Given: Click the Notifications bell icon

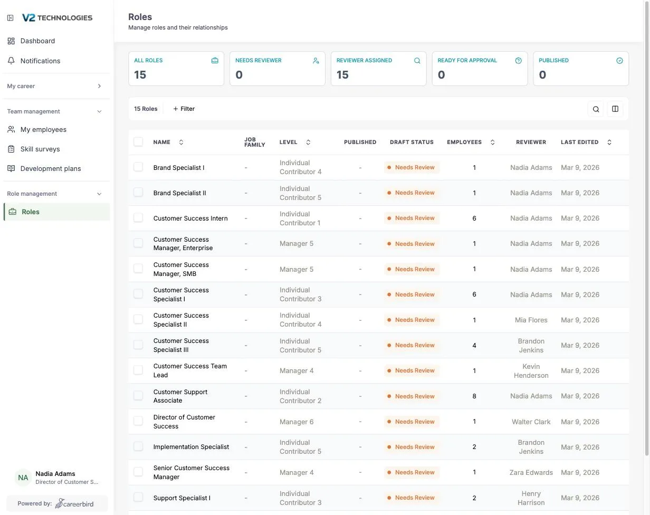Looking at the screenshot, I should (11, 61).
